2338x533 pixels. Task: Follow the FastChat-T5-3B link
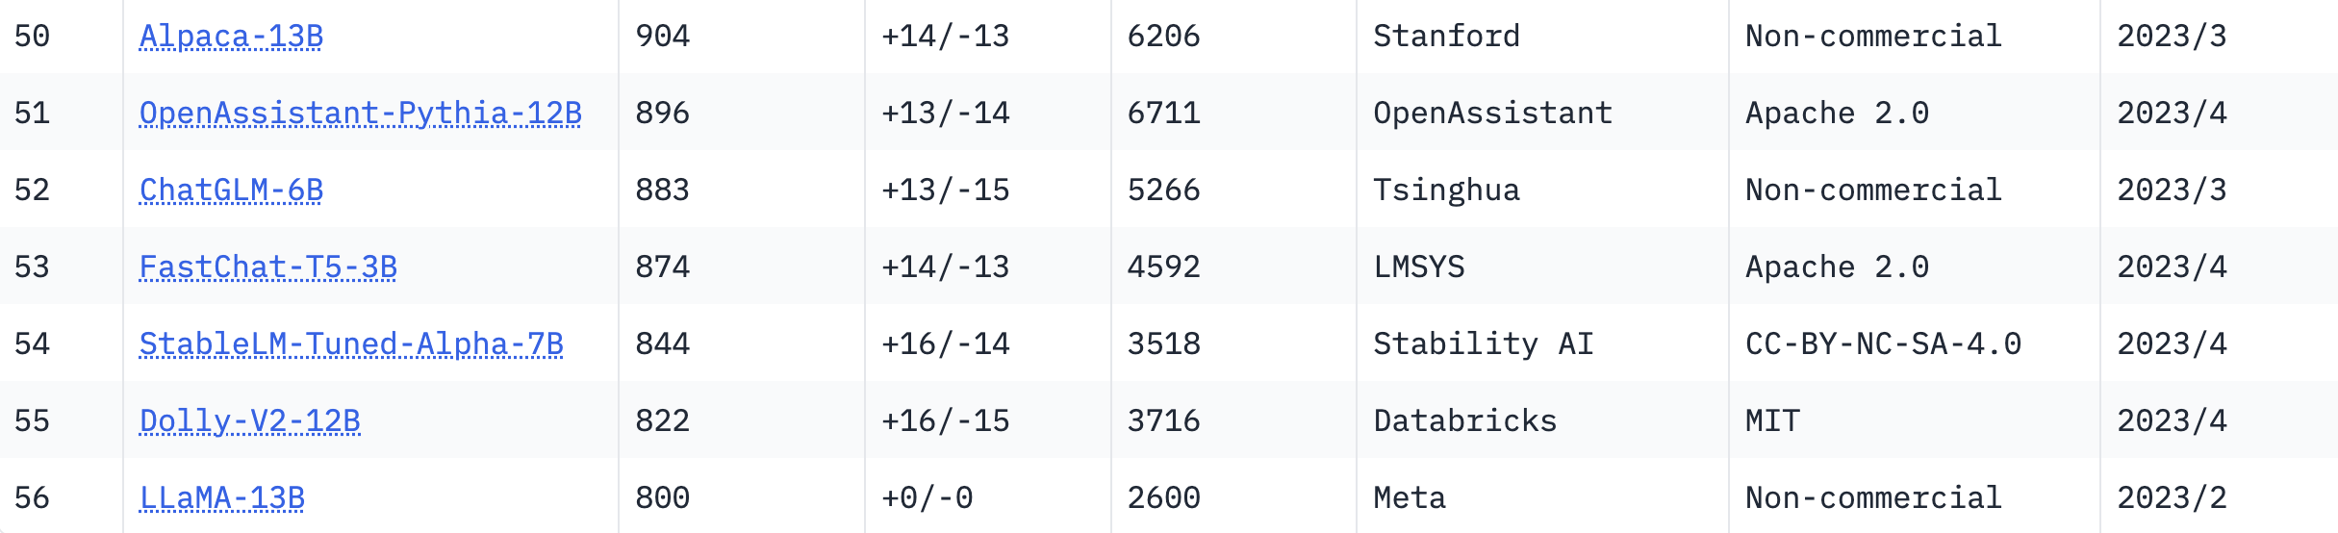(x=267, y=267)
